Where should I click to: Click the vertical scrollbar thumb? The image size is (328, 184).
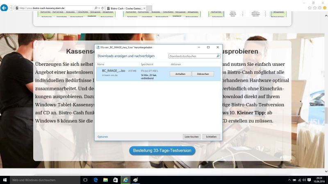[326, 115]
